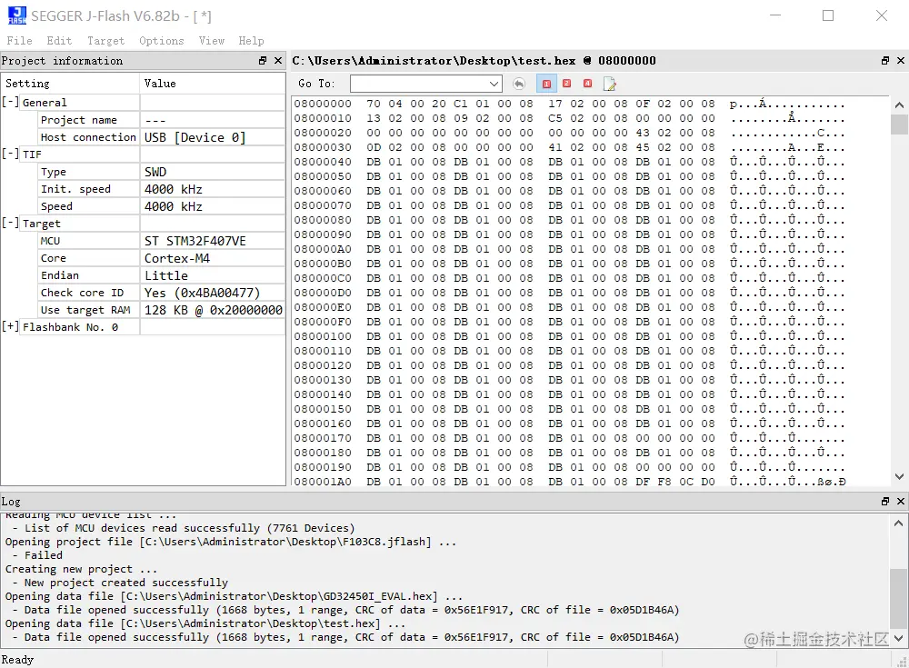The width and height of the screenshot is (909, 668).
Task: Click the Cortex-M4 core value
Action: 177,258
